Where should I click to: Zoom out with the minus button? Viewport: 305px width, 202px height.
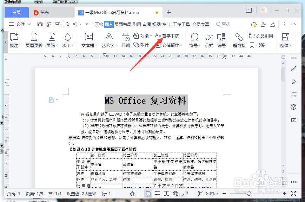point(224,194)
